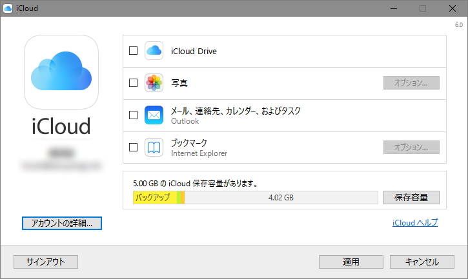Click the small iCloud title bar icon

(x=8, y=8)
